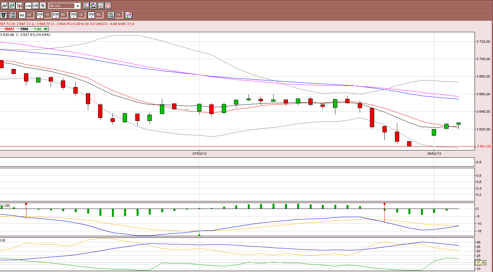This screenshot has width=493, height=272.
Task: Toggle the VOL EMA indicator
Action: [x=111, y=15]
